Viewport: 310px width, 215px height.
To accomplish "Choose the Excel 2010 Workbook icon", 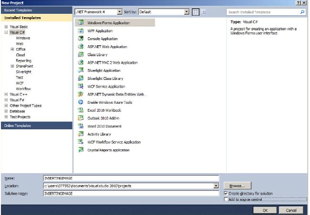I will [x=81, y=110].
